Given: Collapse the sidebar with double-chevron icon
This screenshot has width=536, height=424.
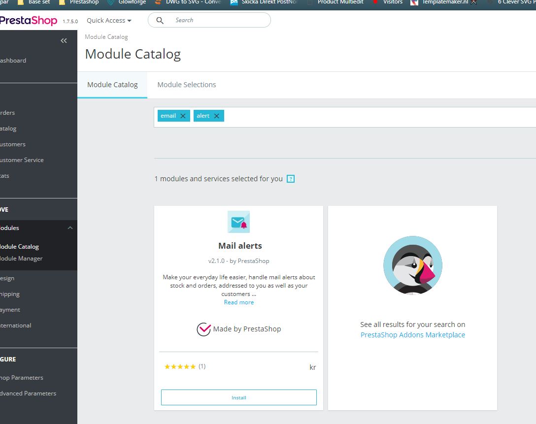Looking at the screenshot, I should tap(64, 41).
